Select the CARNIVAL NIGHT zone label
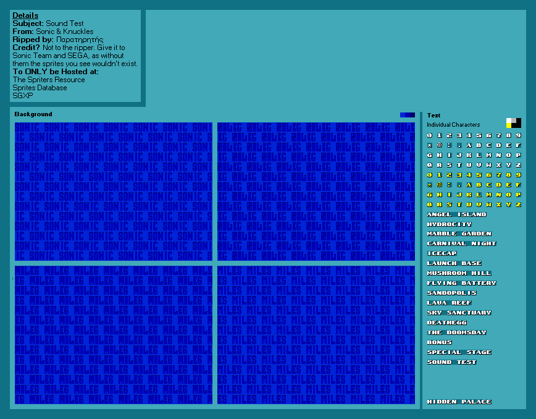Viewport: 536px width, 419px height. click(462, 243)
